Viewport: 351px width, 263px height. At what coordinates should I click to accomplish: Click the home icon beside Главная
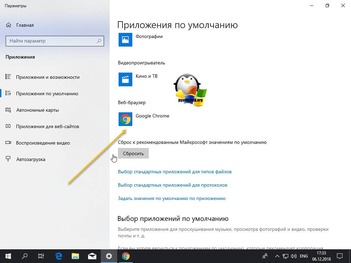click(9, 25)
